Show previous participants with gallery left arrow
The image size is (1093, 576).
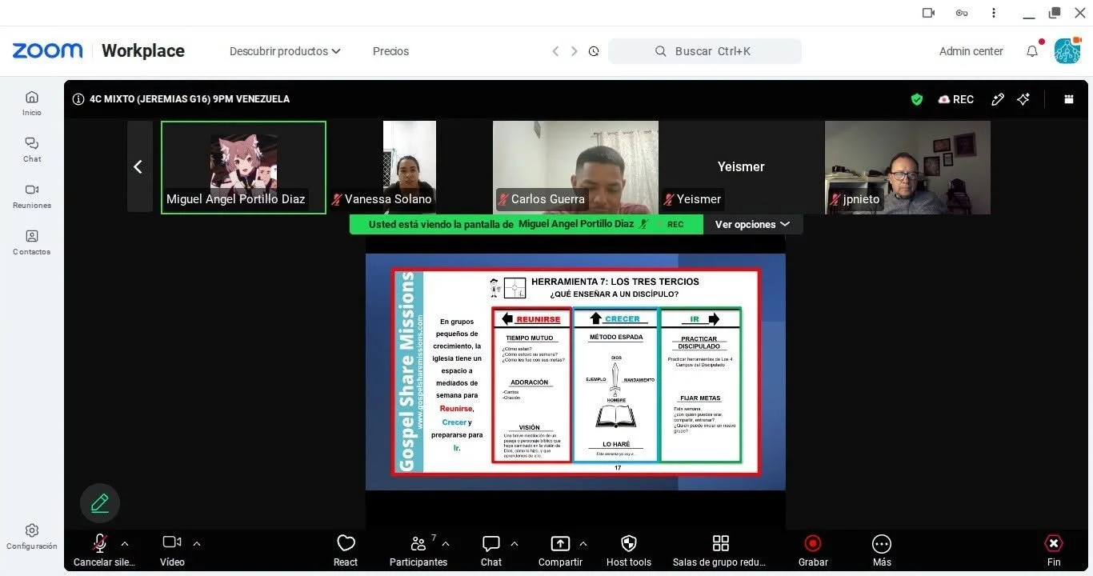coord(139,166)
